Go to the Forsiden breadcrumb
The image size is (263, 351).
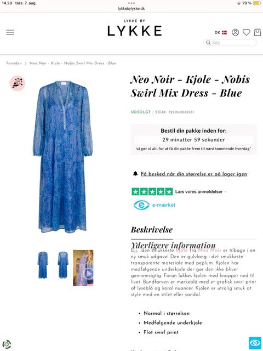14,63
